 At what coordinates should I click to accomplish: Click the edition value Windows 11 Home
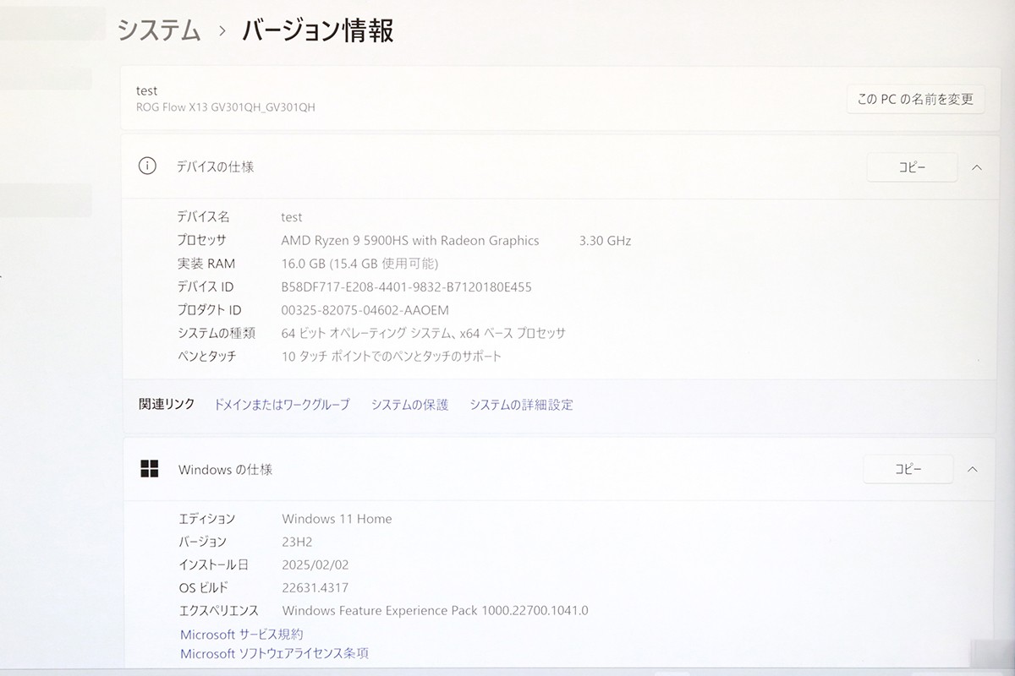(x=337, y=519)
